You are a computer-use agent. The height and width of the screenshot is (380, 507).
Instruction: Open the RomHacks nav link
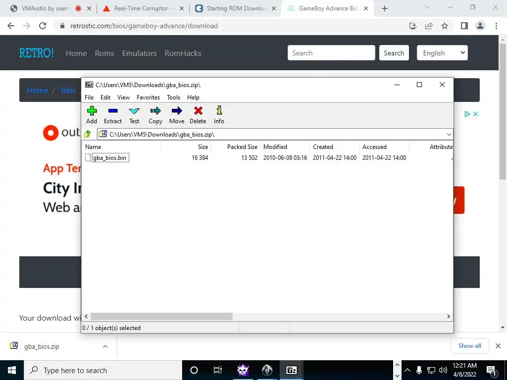183,53
